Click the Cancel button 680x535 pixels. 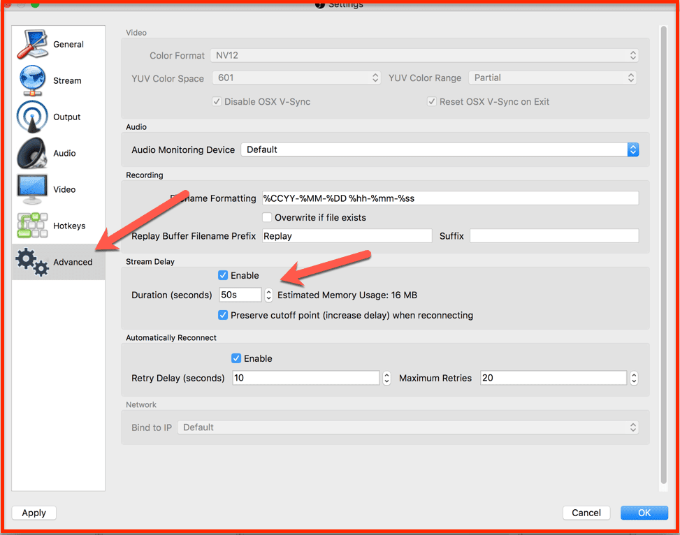click(x=586, y=513)
